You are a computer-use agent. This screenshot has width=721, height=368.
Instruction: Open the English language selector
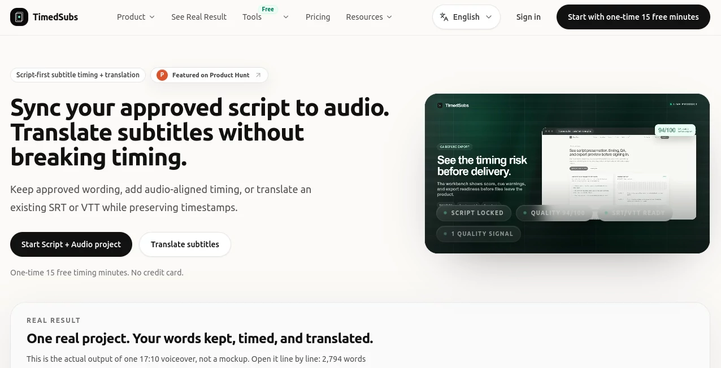tap(466, 17)
